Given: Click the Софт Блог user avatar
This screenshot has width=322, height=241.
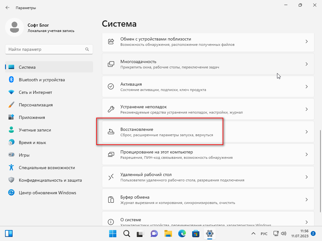Looking at the screenshot, I should (x=14, y=27).
